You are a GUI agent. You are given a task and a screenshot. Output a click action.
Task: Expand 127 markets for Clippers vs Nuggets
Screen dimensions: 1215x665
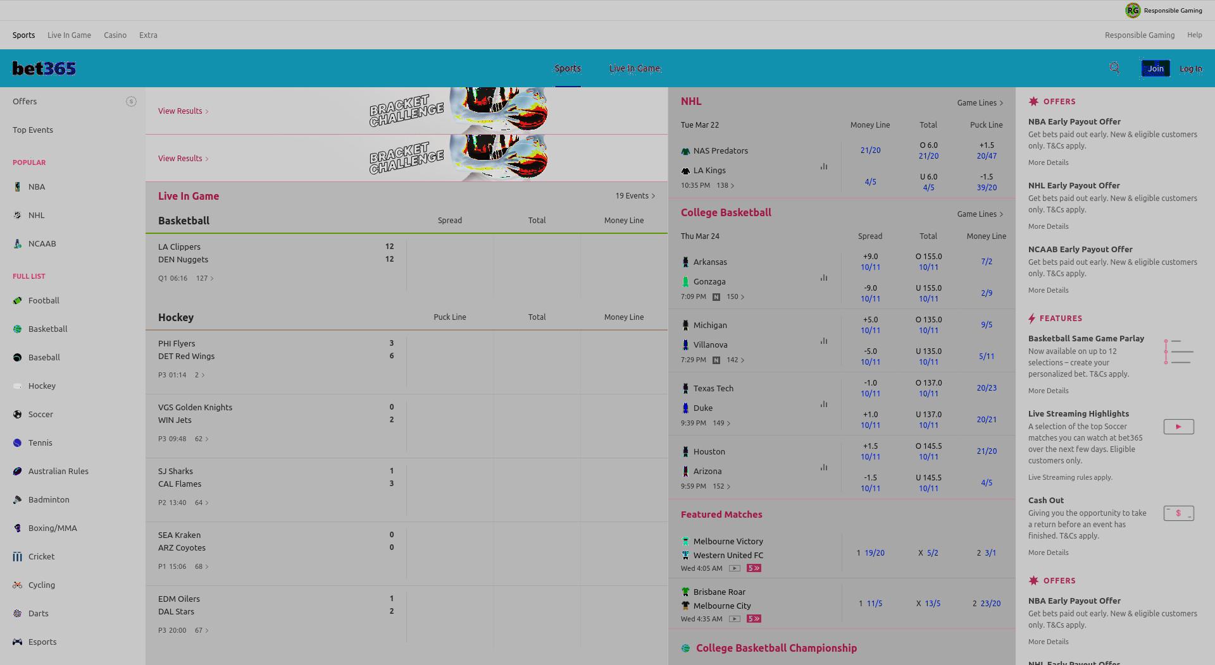pos(205,278)
